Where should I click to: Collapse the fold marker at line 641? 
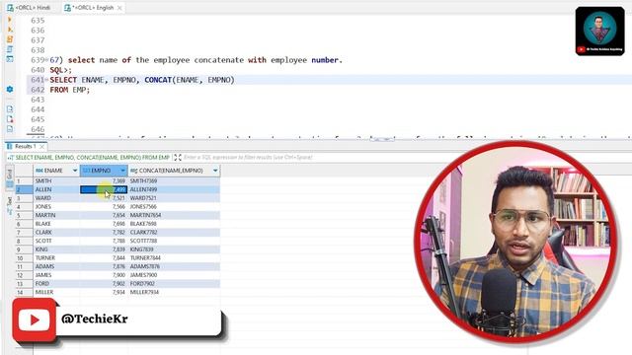point(46,80)
